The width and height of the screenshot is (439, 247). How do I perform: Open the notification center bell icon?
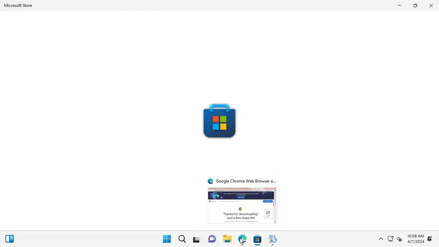coord(430,239)
